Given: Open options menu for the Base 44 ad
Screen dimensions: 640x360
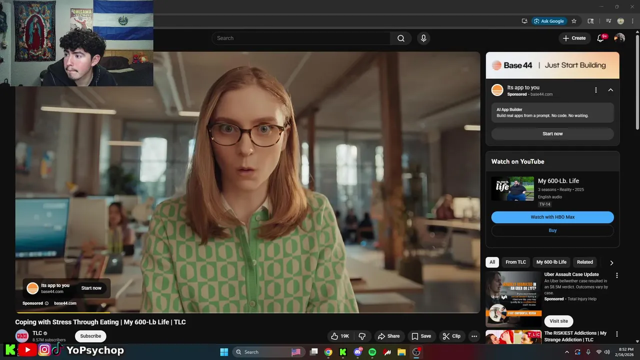Looking at the screenshot, I should pyautogui.click(x=595, y=90).
